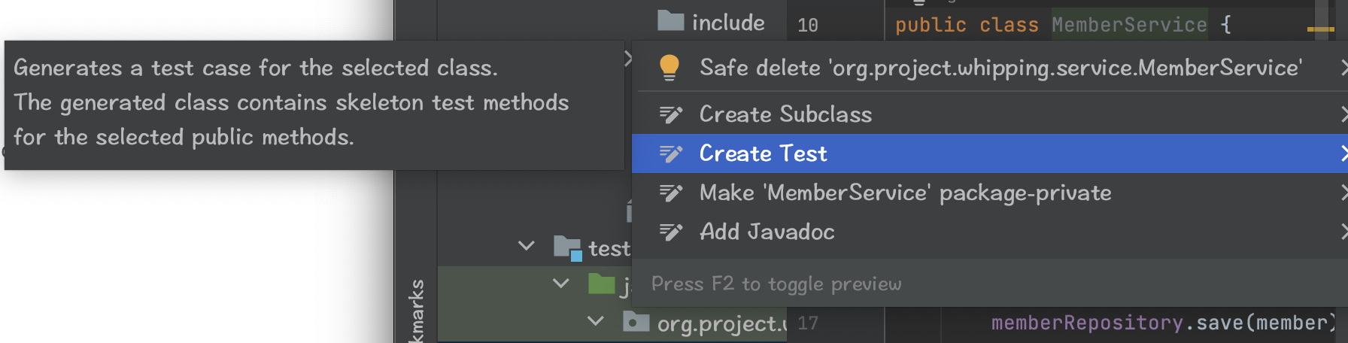This screenshot has height=343, width=1348.
Task: Choose Add Javadoc intention action
Action: [767, 232]
